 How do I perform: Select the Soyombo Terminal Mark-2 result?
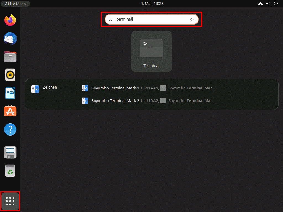(148, 100)
